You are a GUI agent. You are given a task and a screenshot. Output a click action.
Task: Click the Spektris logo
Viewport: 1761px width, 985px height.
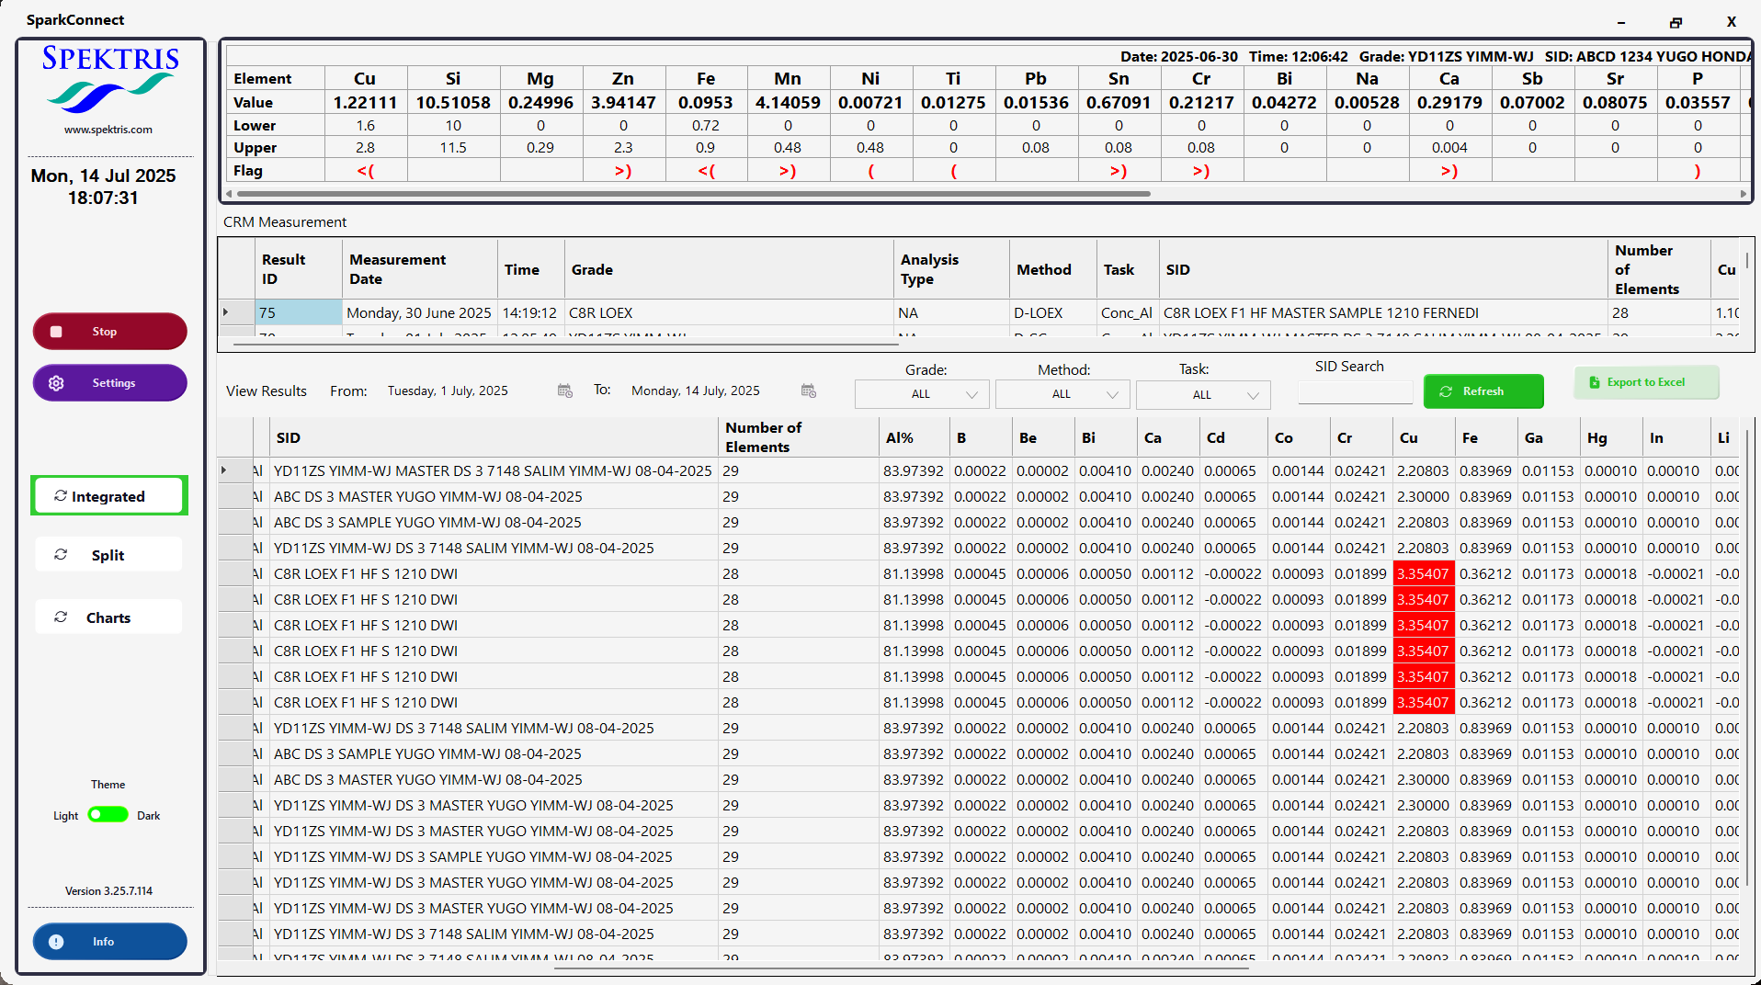[110, 79]
